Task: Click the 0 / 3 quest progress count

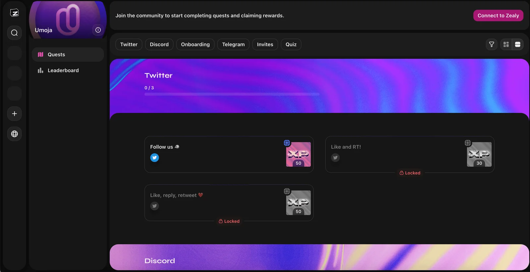Action: pyautogui.click(x=149, y=88)
